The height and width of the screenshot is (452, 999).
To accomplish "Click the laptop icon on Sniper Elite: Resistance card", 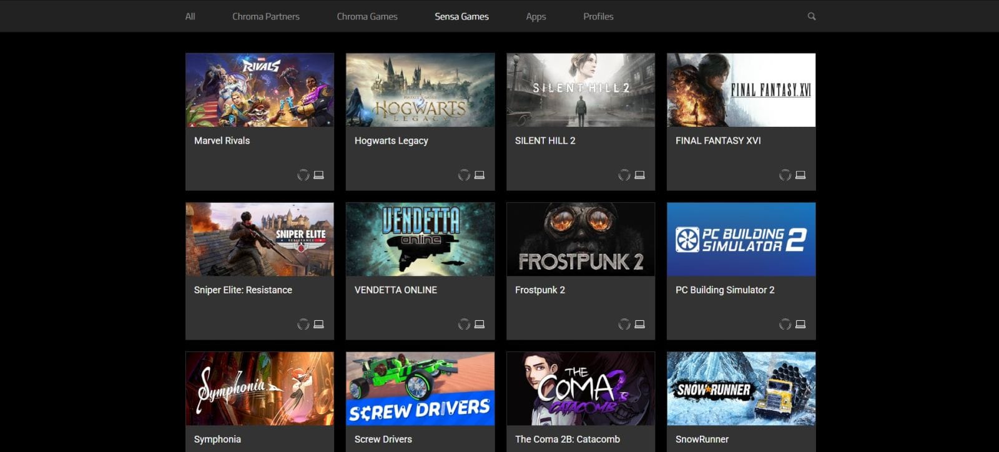I will click(318, 324).
